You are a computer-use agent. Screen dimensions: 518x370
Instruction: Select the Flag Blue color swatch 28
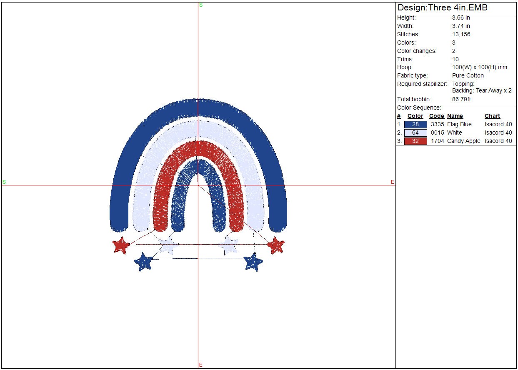tap(415, 125)
